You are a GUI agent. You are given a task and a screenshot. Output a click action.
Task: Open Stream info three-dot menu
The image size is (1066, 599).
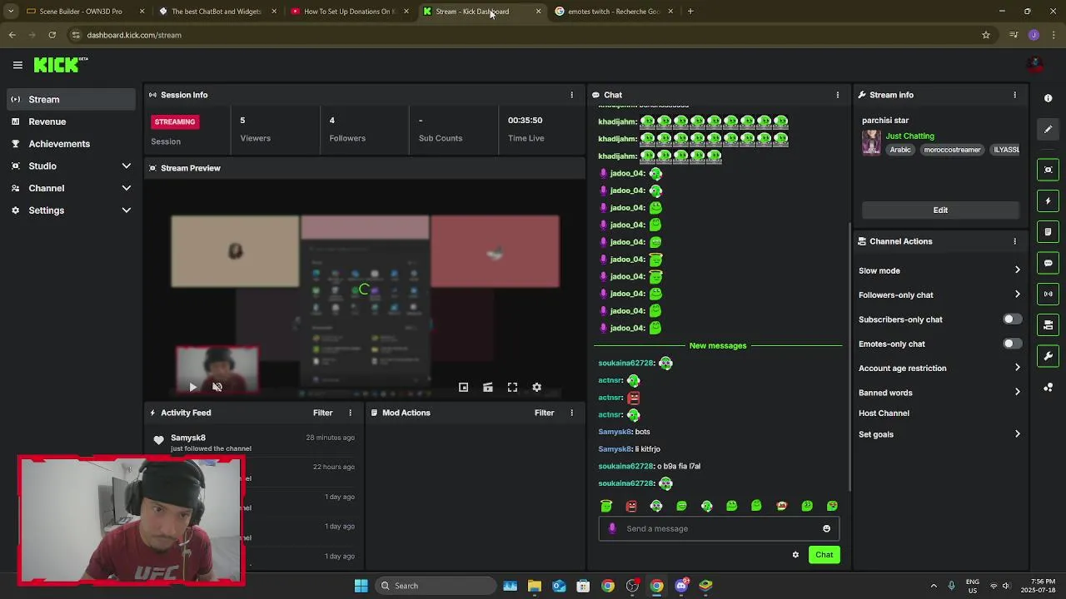[1014, 95]
